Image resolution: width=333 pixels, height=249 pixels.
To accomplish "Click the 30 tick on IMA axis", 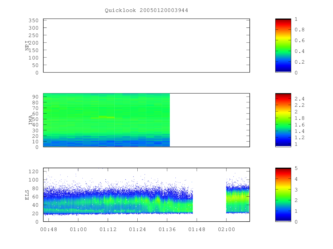I will 35,130.
